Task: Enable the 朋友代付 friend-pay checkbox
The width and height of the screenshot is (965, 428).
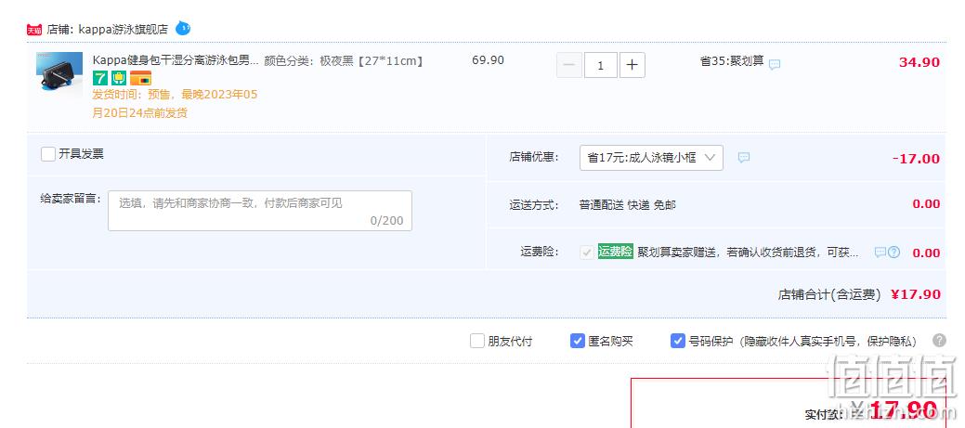Action: (x=477, y=341)
